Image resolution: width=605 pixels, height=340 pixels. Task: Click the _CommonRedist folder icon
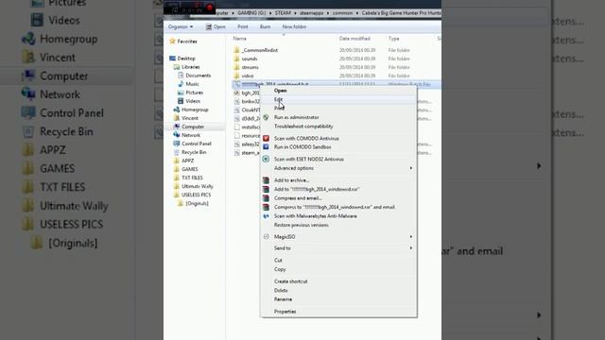[x=237, y=50]
